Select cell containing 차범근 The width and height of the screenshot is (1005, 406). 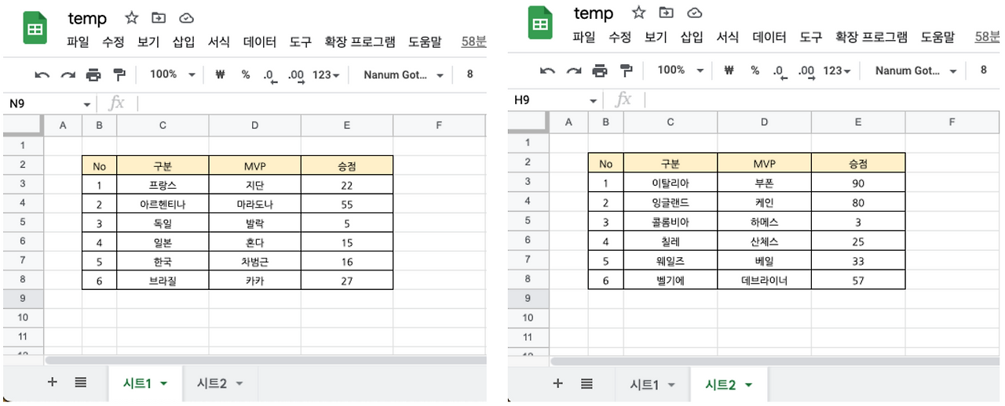click(254, 262)
